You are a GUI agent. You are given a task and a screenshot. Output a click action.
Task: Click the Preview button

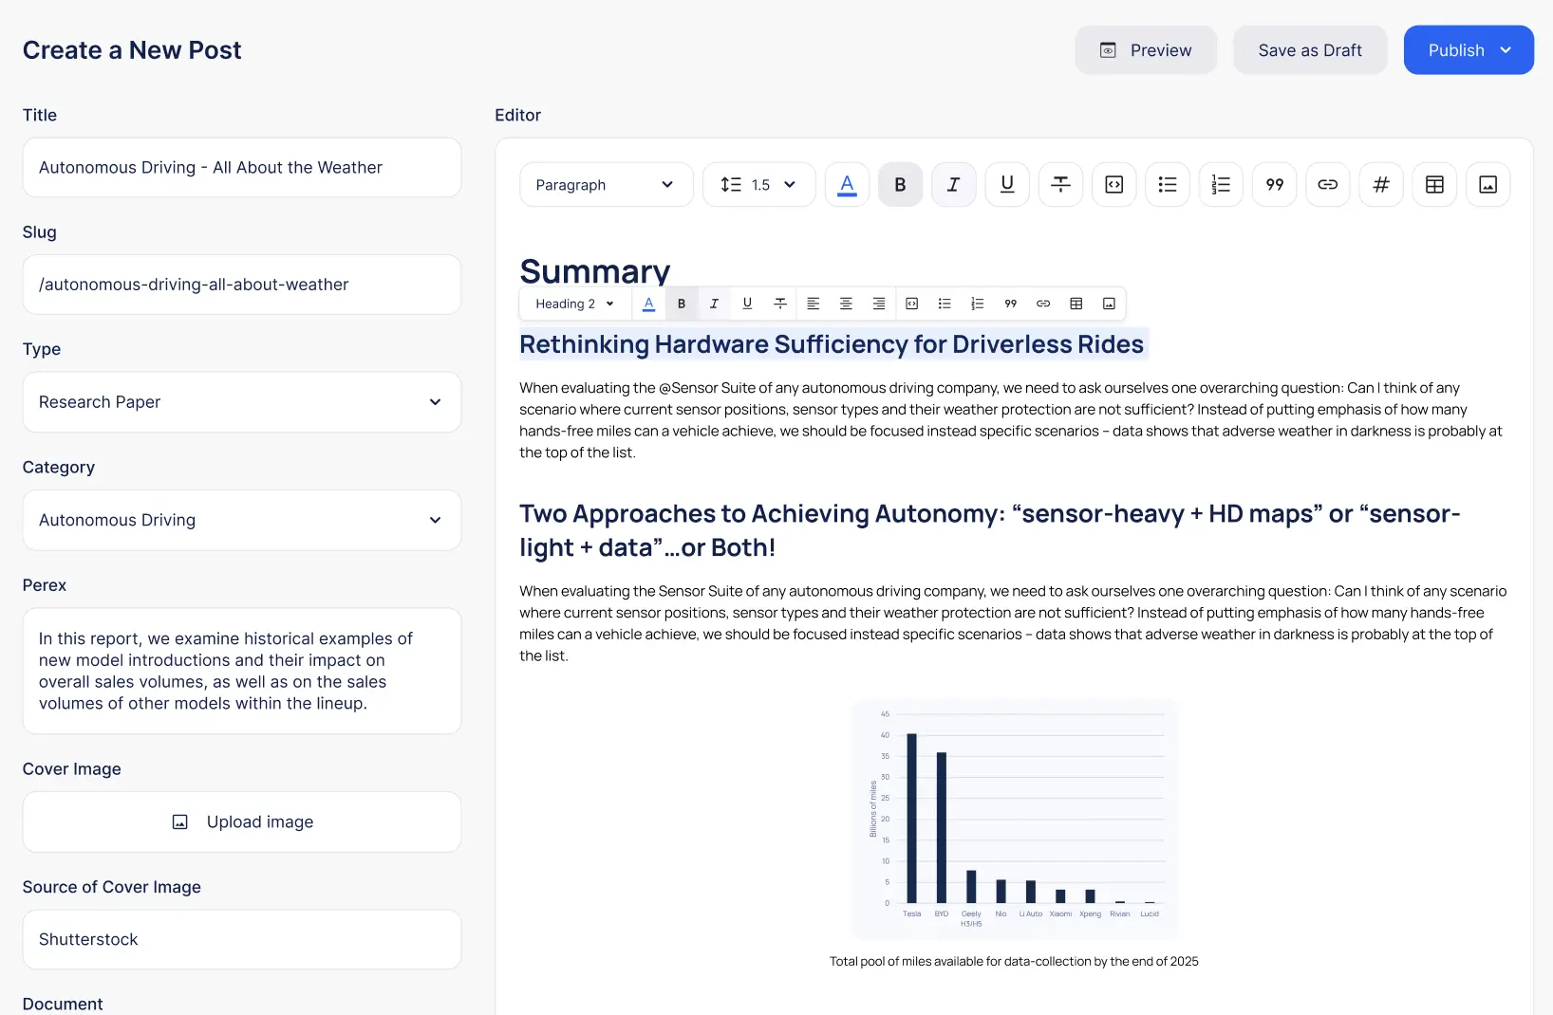coord(1145,50)
